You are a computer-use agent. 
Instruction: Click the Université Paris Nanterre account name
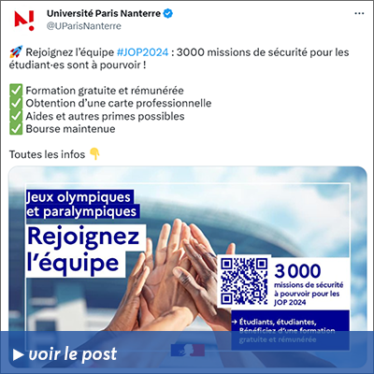pyautogui.click(x=104, y=14)
